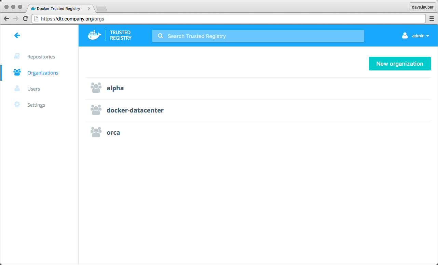Click the Repositories book icon
The image size is (438, 265).
click(17, 56)
